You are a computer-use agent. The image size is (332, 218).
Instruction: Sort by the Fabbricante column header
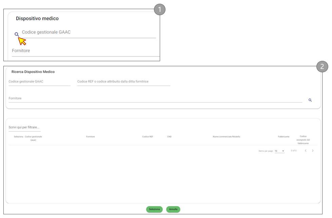click(x=284, y=137)
